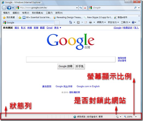Open the 安全性(S) command bar menu
This screenshot has width=143, height=121.
(113, 22)
